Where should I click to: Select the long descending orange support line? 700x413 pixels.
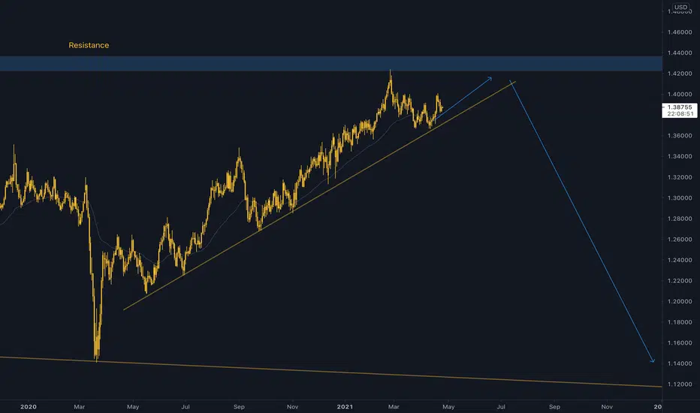point(330,372)
